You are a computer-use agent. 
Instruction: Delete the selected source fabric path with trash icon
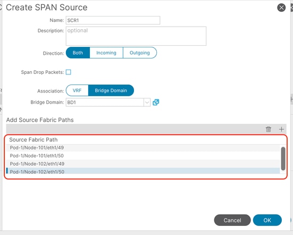point(269,129)
